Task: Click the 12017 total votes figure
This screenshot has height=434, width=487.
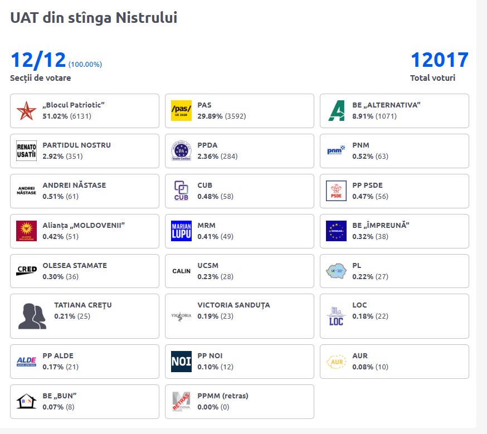Action: tap(439, 60)
